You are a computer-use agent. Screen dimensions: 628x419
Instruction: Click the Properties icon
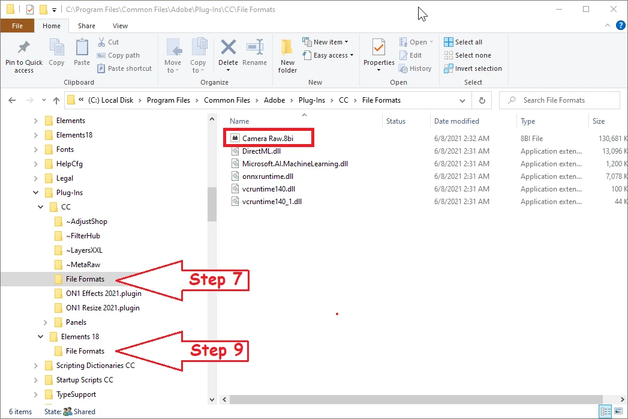[378, 47]
